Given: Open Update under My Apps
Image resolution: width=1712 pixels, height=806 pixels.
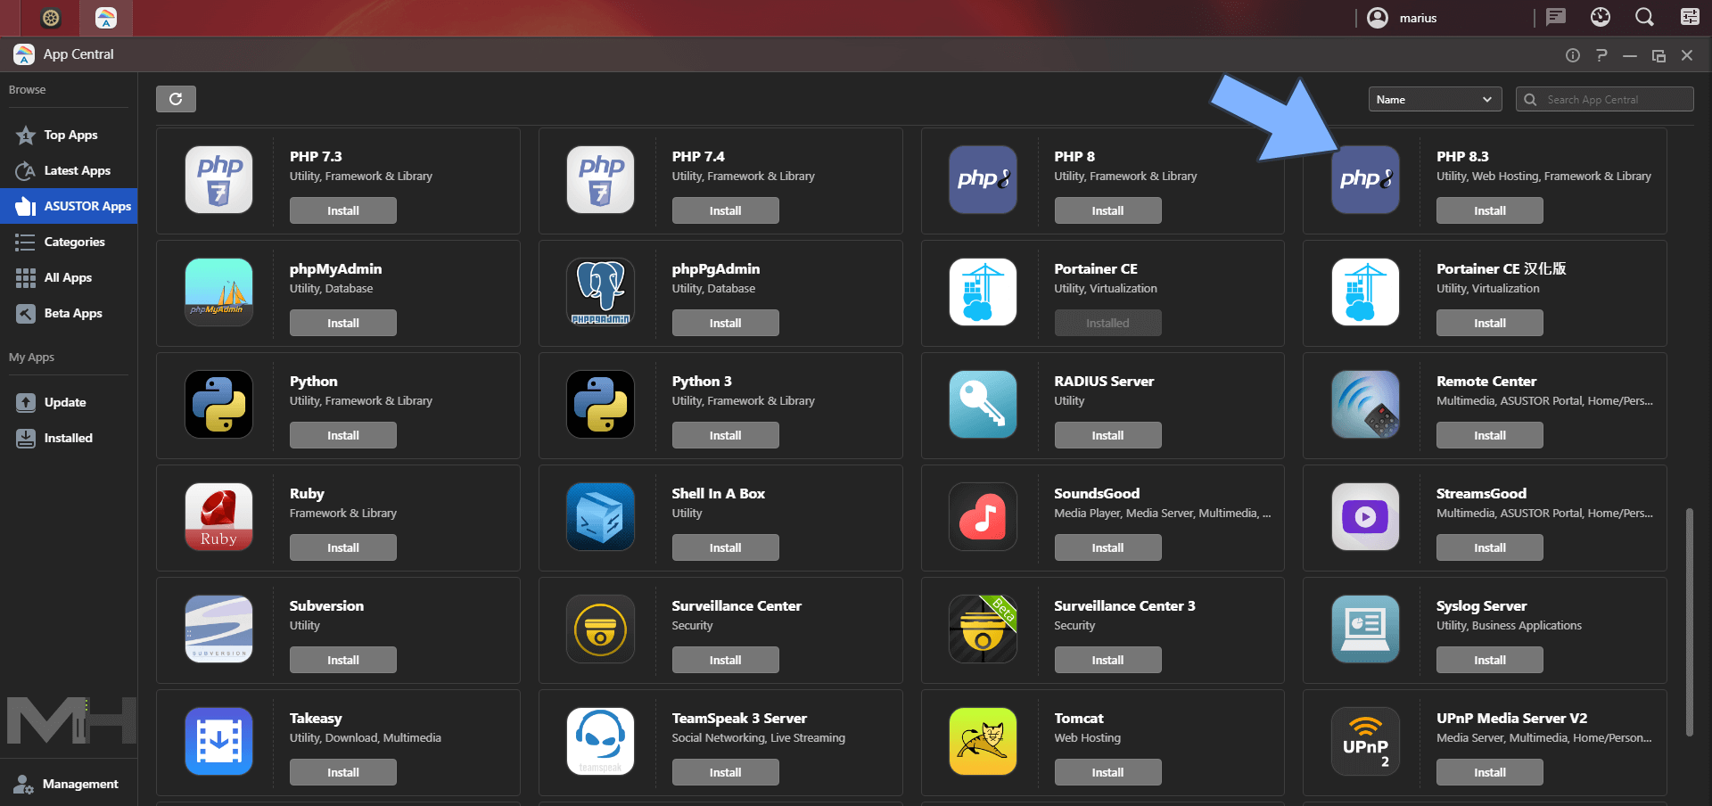Looking at the screenshot, I should coord(69,402).
